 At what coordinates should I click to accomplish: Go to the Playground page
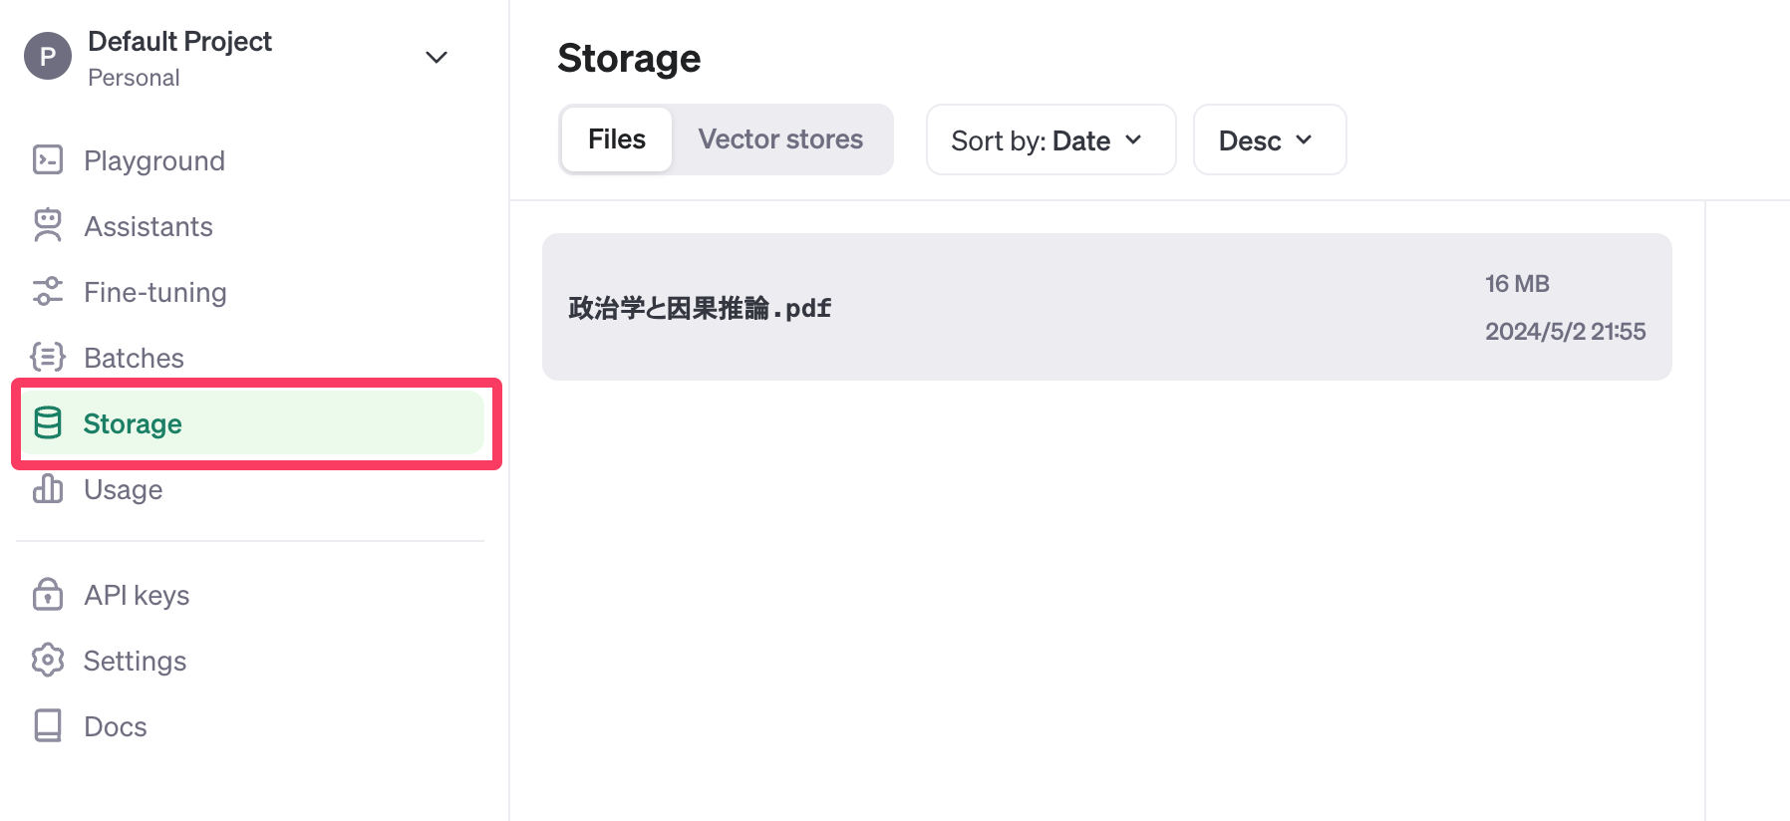coord(154,160)
